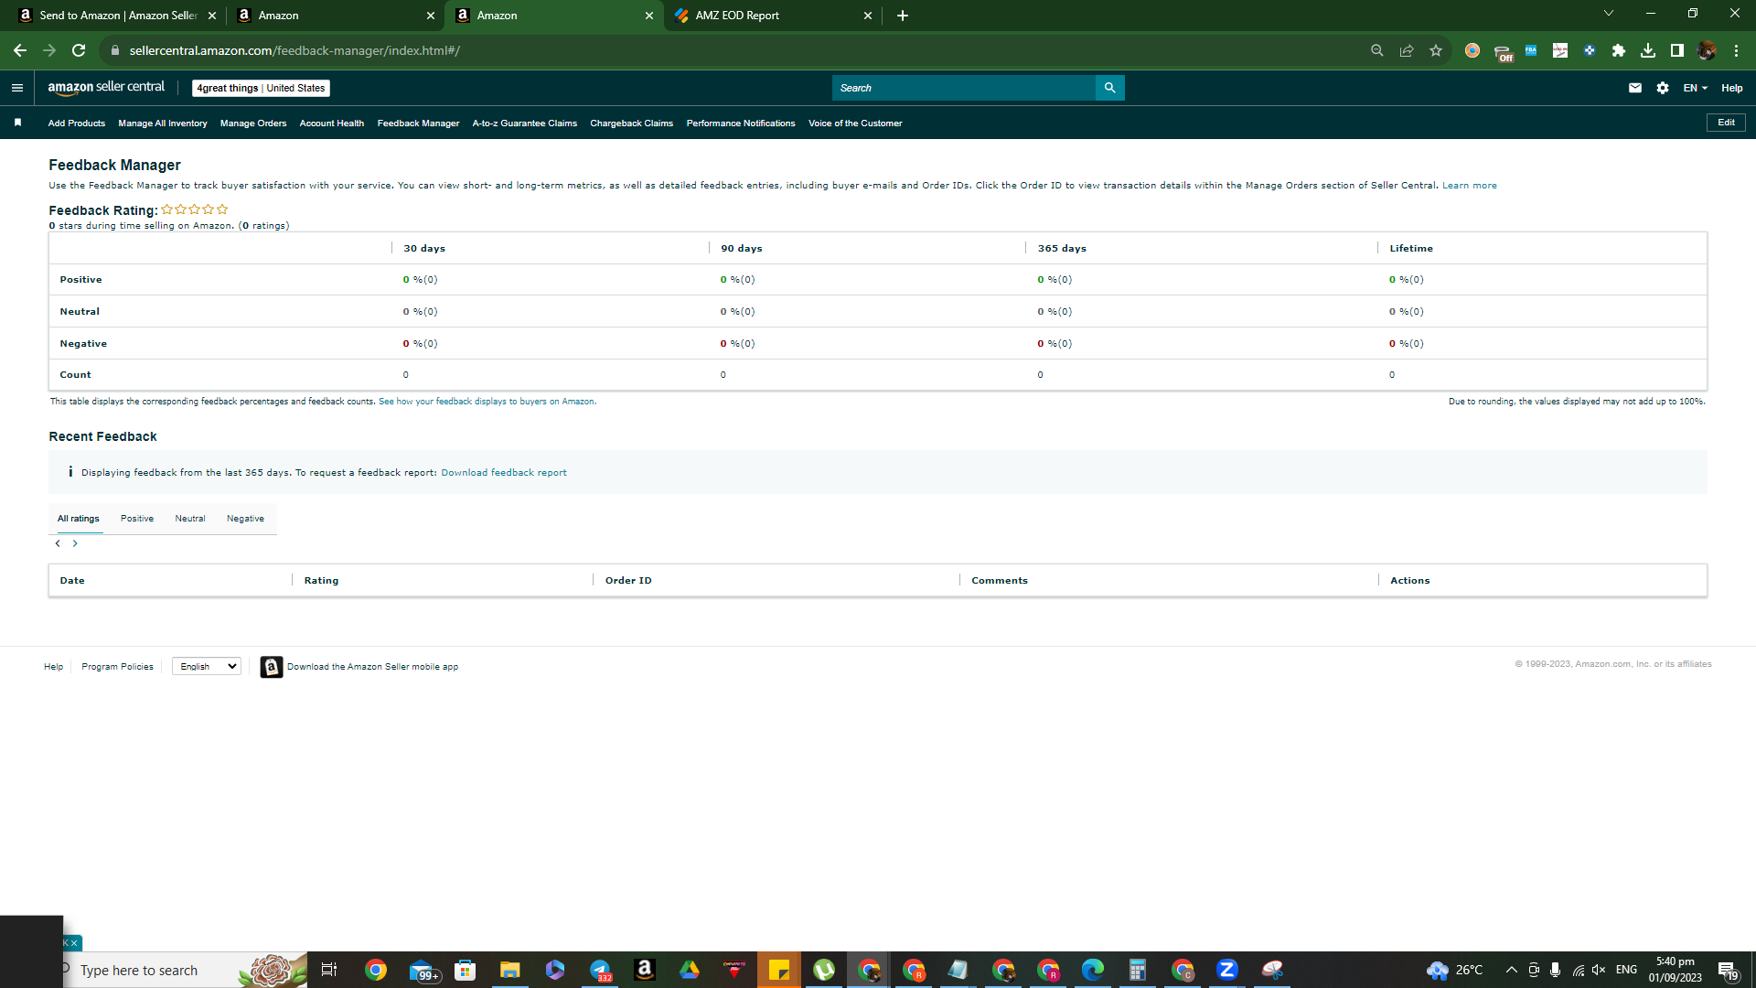The image size is (1756, 988).
Task: Open Add Products menu item
Action: (77, 123)
